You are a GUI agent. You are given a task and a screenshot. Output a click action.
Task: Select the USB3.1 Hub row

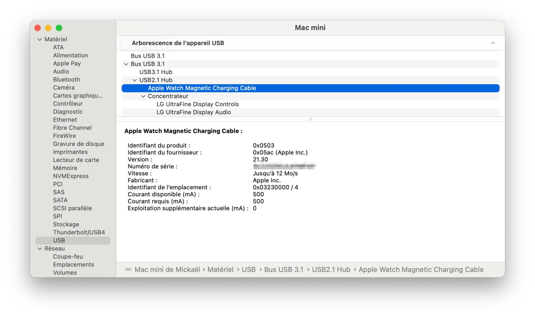310,72
